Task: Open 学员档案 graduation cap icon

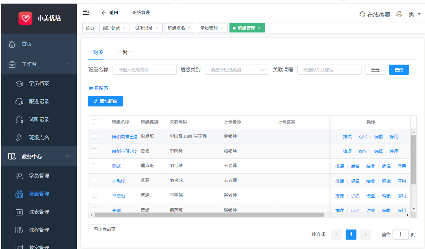Action: click(x=19, y=83)
